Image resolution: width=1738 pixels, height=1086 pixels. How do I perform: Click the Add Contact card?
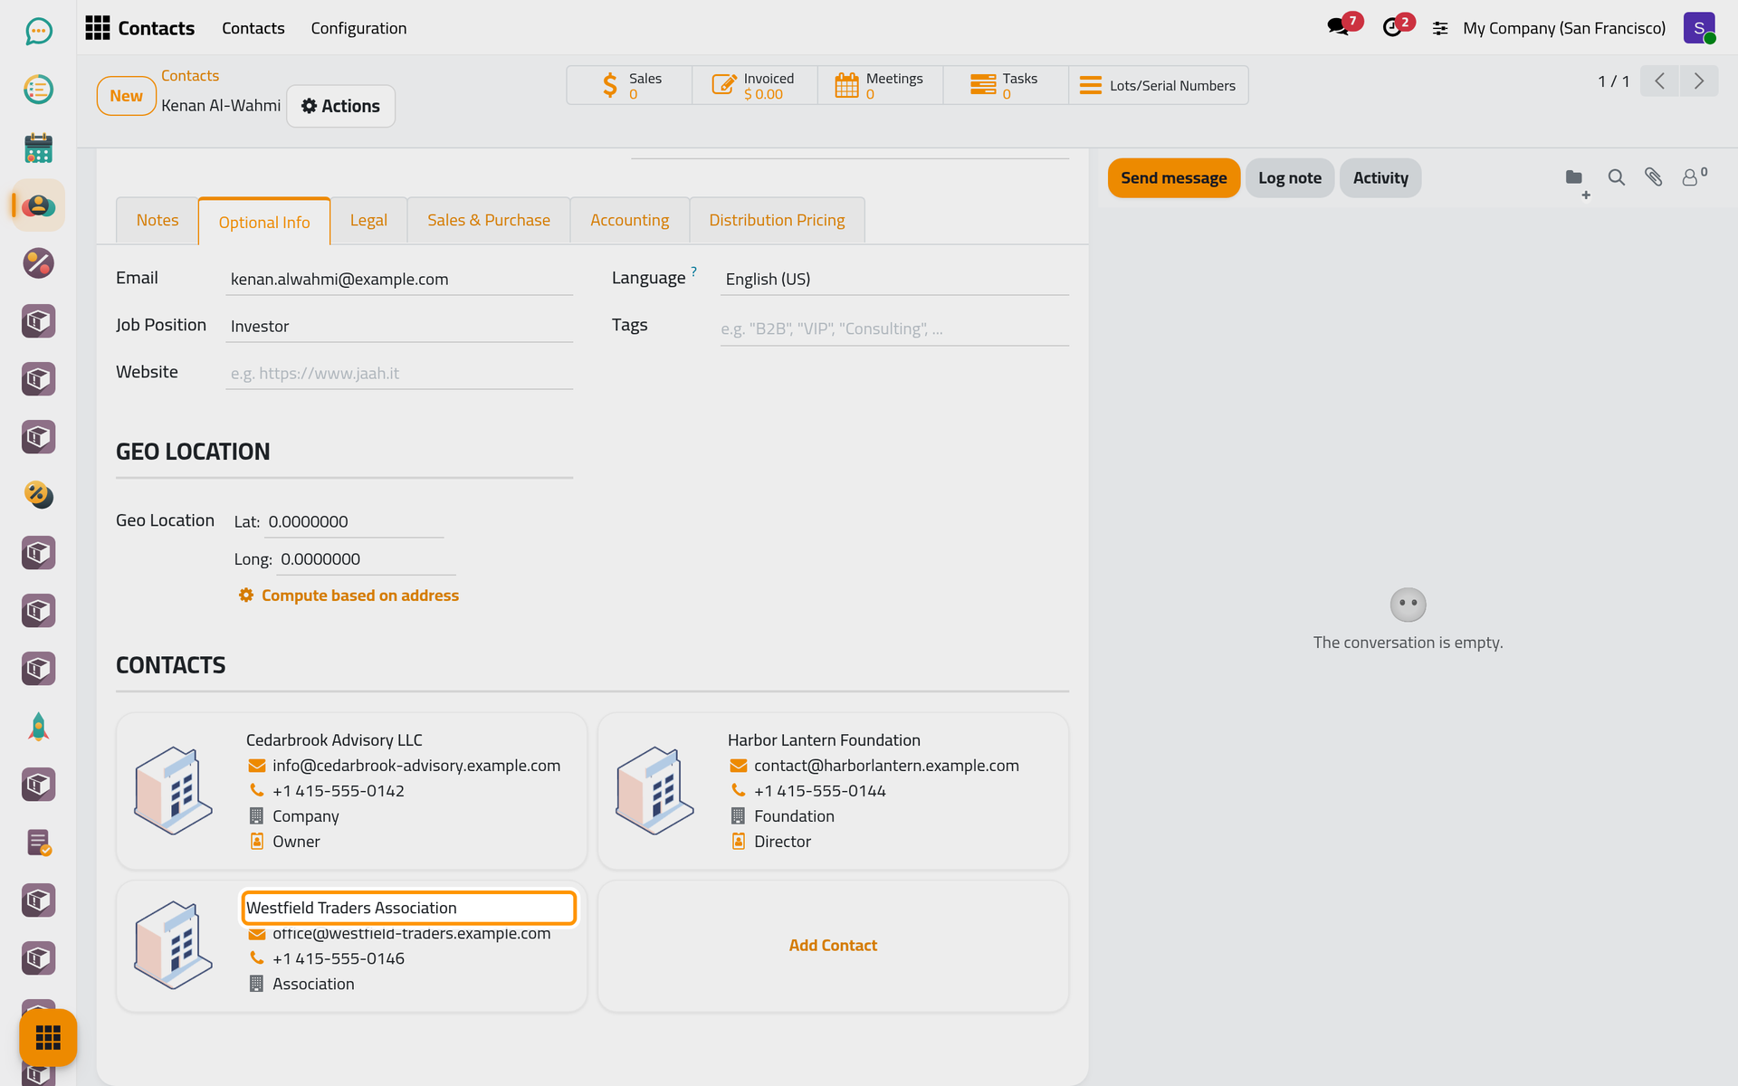(x=833, y=946)
